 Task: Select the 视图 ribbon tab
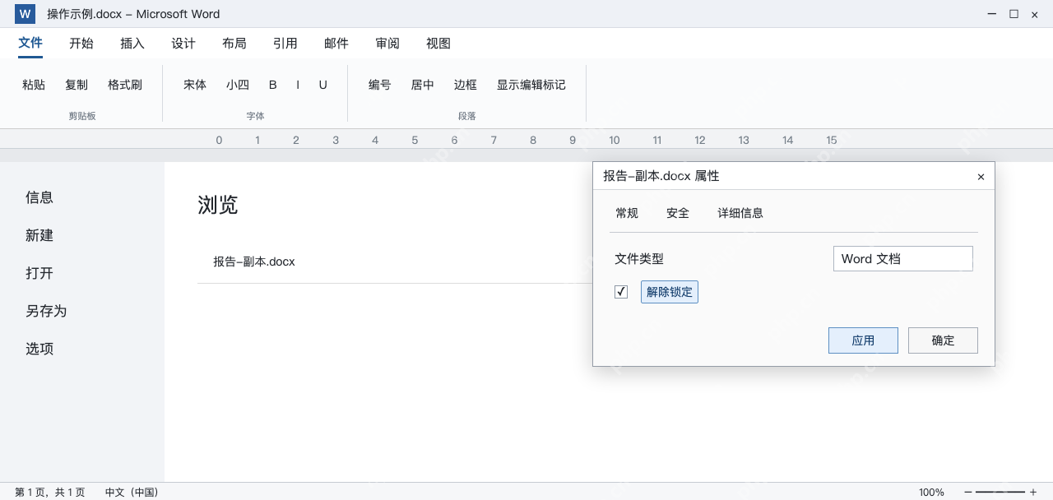pos(438,44)
